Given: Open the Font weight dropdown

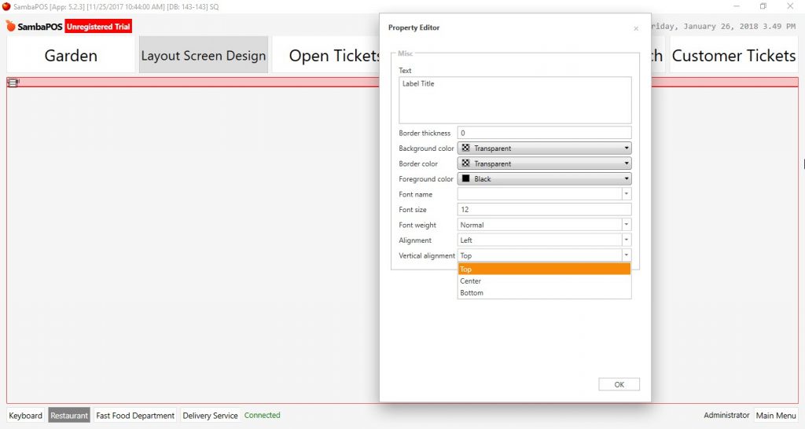Looking at the screenshot, I should [x=544, y=225].
